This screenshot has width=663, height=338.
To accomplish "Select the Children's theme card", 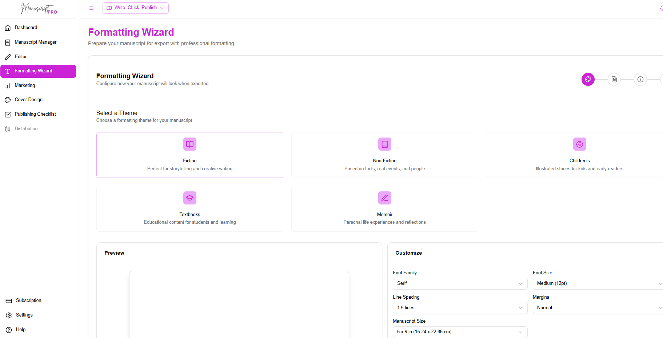I will 579,155.
